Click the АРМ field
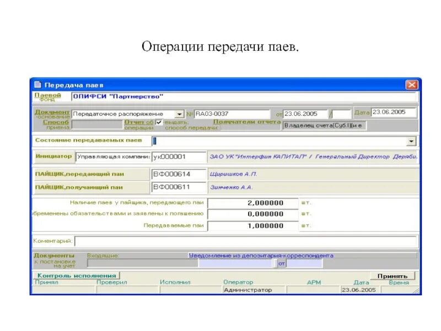 (313, 290)
